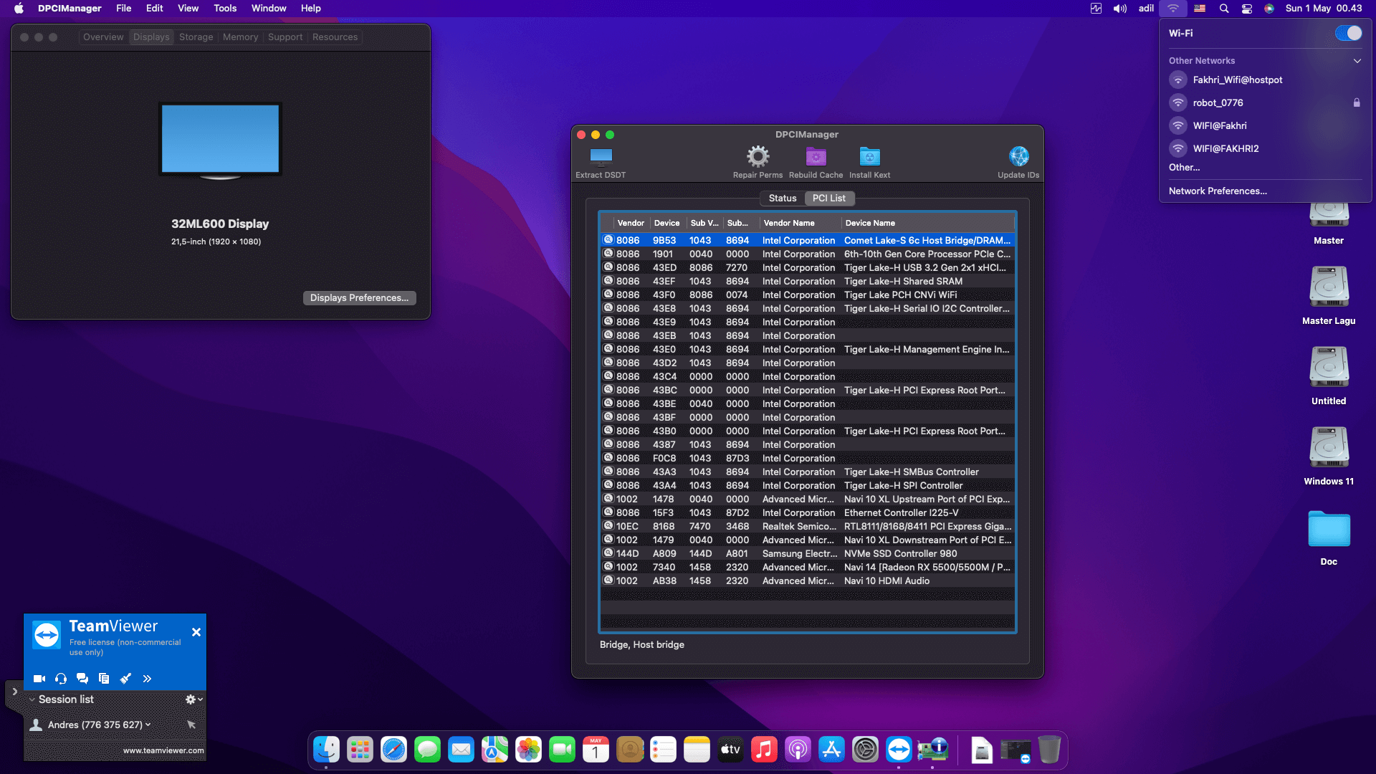1376x774 pixels.
Task: Turn off the Wi-Fi switch
Action: (x=1348, y=33)
